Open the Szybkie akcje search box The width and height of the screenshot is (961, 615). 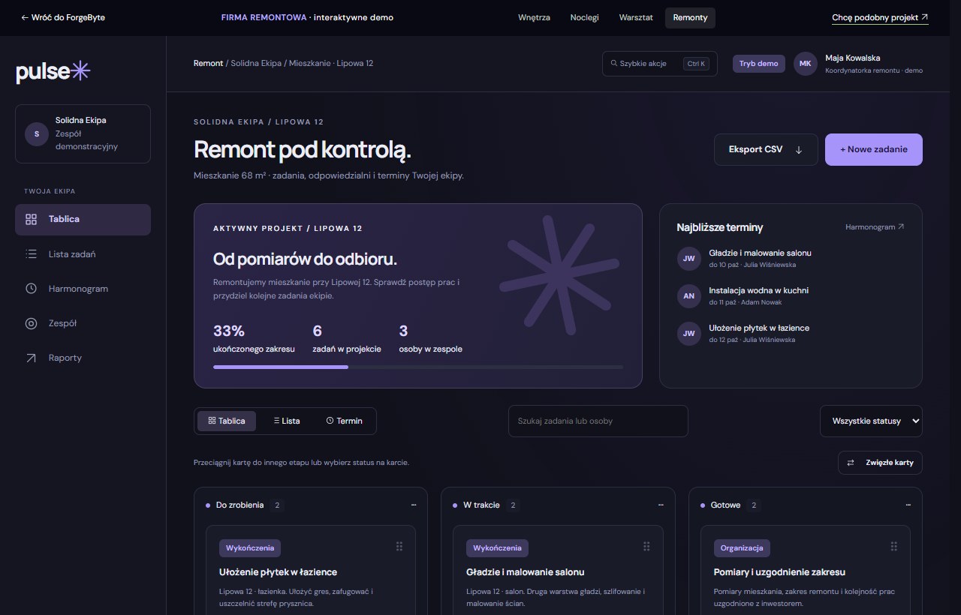660,64
